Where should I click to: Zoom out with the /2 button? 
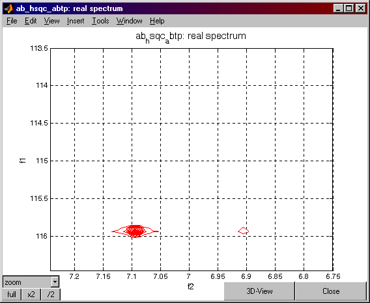tap(51, 295)
